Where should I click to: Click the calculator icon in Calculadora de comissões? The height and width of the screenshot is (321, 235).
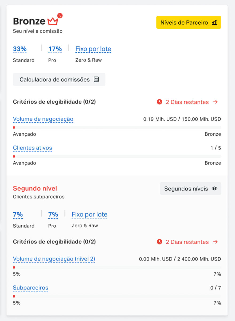pos(96,79)
